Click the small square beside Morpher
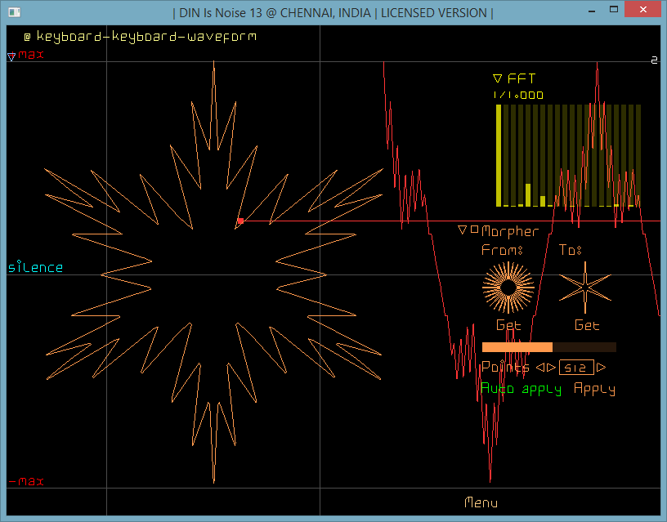This screenshot has width=667, height=522. point(473,230)
